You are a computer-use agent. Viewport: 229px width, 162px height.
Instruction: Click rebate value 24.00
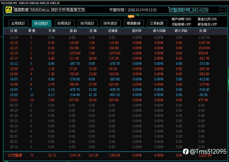tap(93, 58)
